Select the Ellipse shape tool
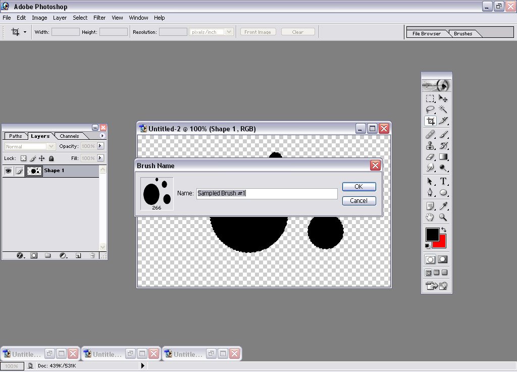 pyautogui.click(x=443, y=192)
